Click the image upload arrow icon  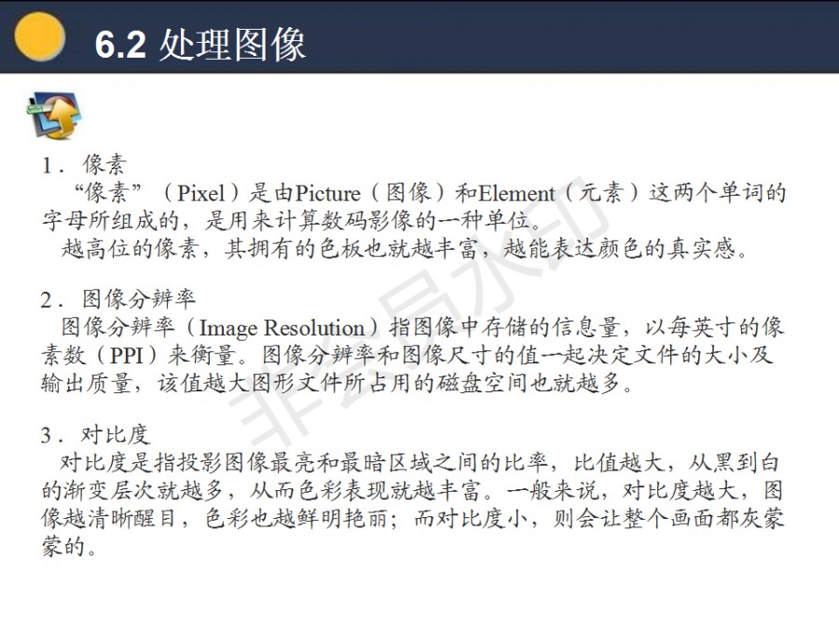coord(55,116)
